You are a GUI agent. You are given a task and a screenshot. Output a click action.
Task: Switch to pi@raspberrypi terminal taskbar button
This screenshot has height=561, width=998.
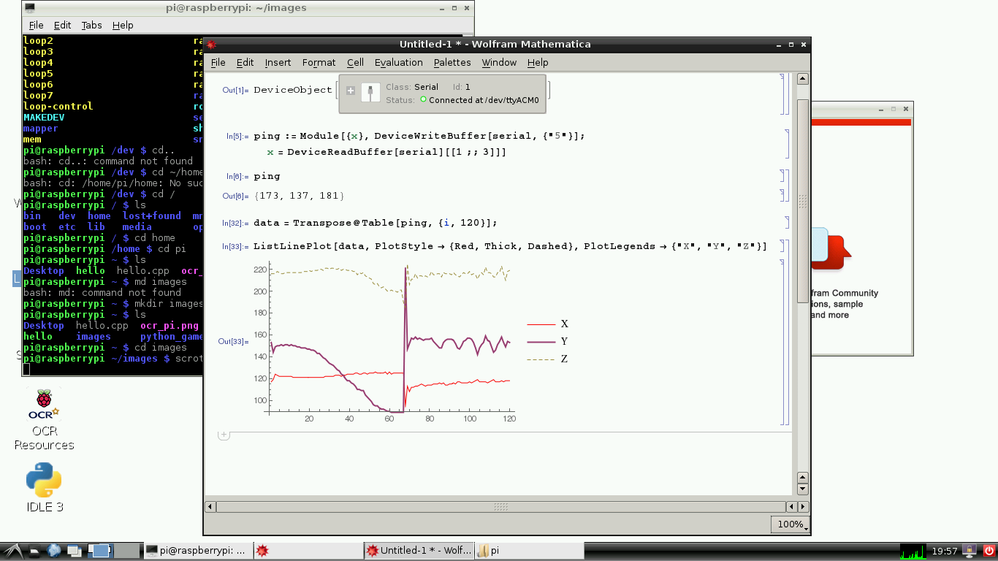(197, 551)
